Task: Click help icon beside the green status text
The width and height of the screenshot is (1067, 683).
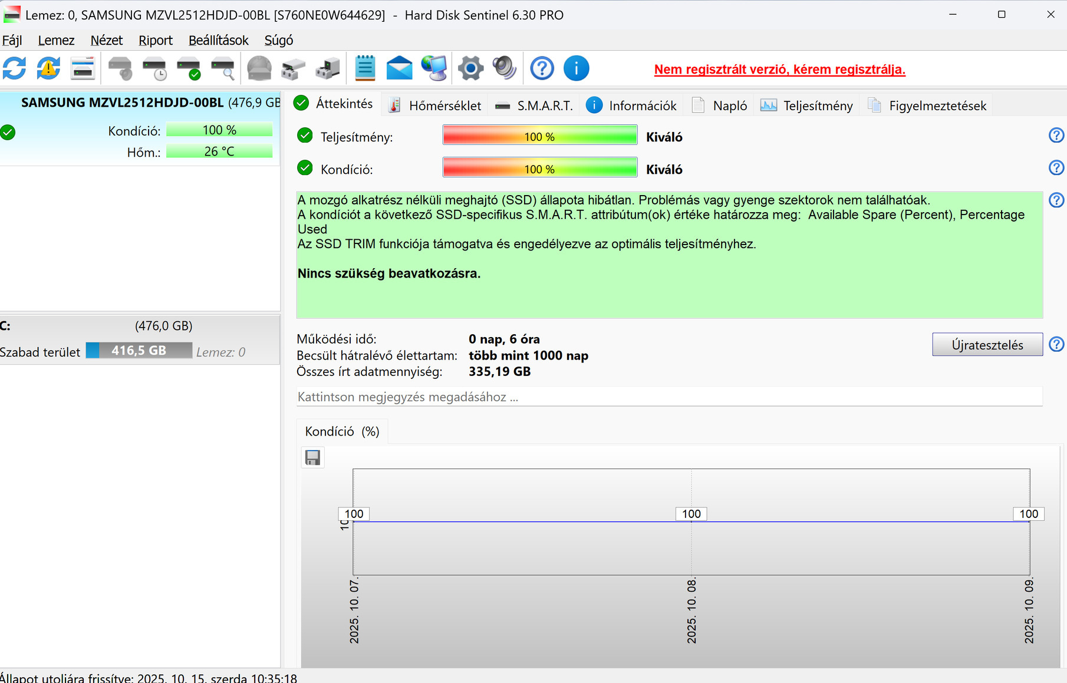Action: (1056, 200)
